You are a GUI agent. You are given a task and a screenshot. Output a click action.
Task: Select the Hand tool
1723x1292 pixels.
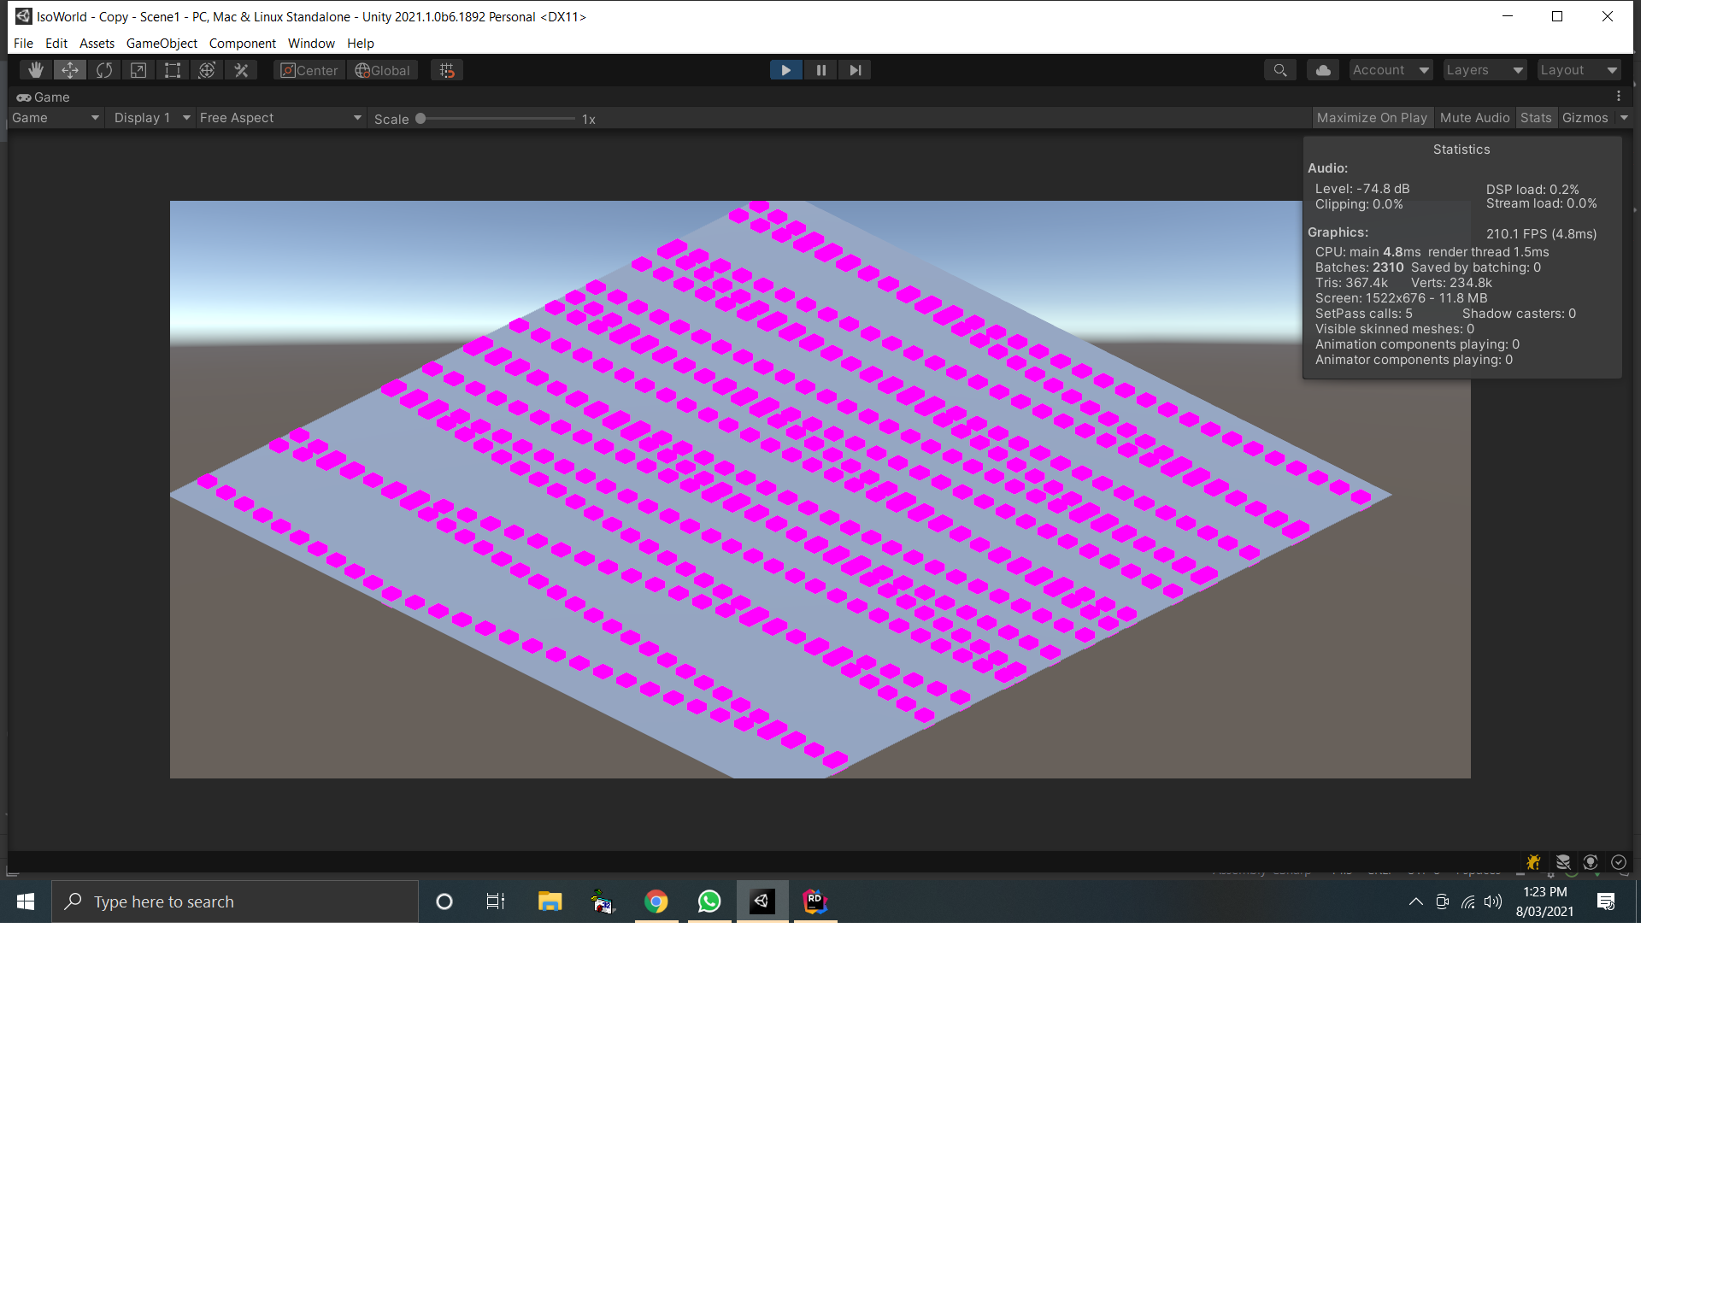36,70
